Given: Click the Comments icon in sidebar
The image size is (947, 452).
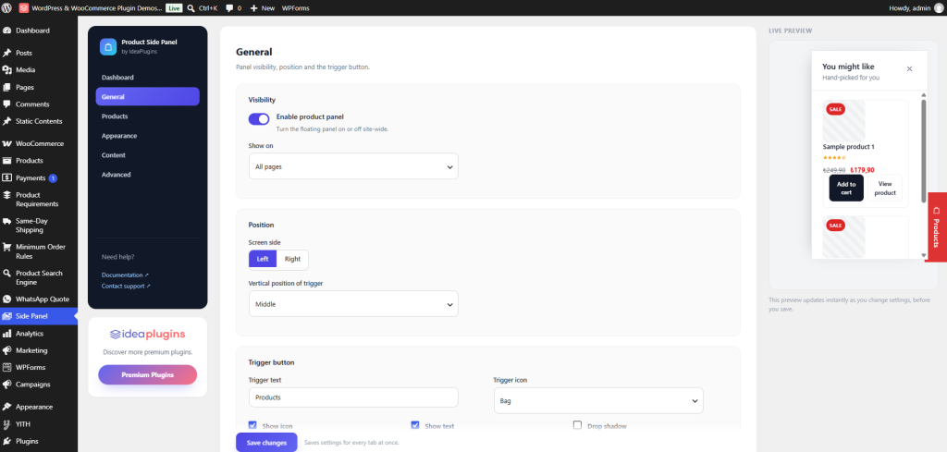Looking at the screenshot, I should 7,104.
